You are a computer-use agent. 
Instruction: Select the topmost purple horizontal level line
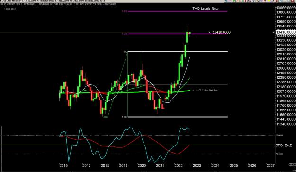tap(178, 11)
